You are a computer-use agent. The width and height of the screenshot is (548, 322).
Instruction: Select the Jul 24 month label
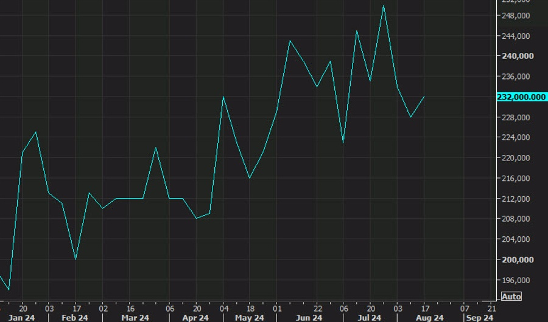pyautogui.click(x=370, y=318)
